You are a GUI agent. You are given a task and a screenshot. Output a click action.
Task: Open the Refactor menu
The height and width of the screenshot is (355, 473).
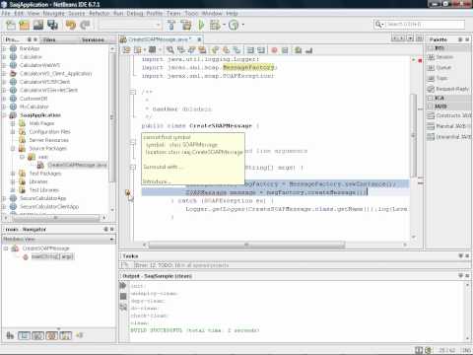tap(100, 13)
